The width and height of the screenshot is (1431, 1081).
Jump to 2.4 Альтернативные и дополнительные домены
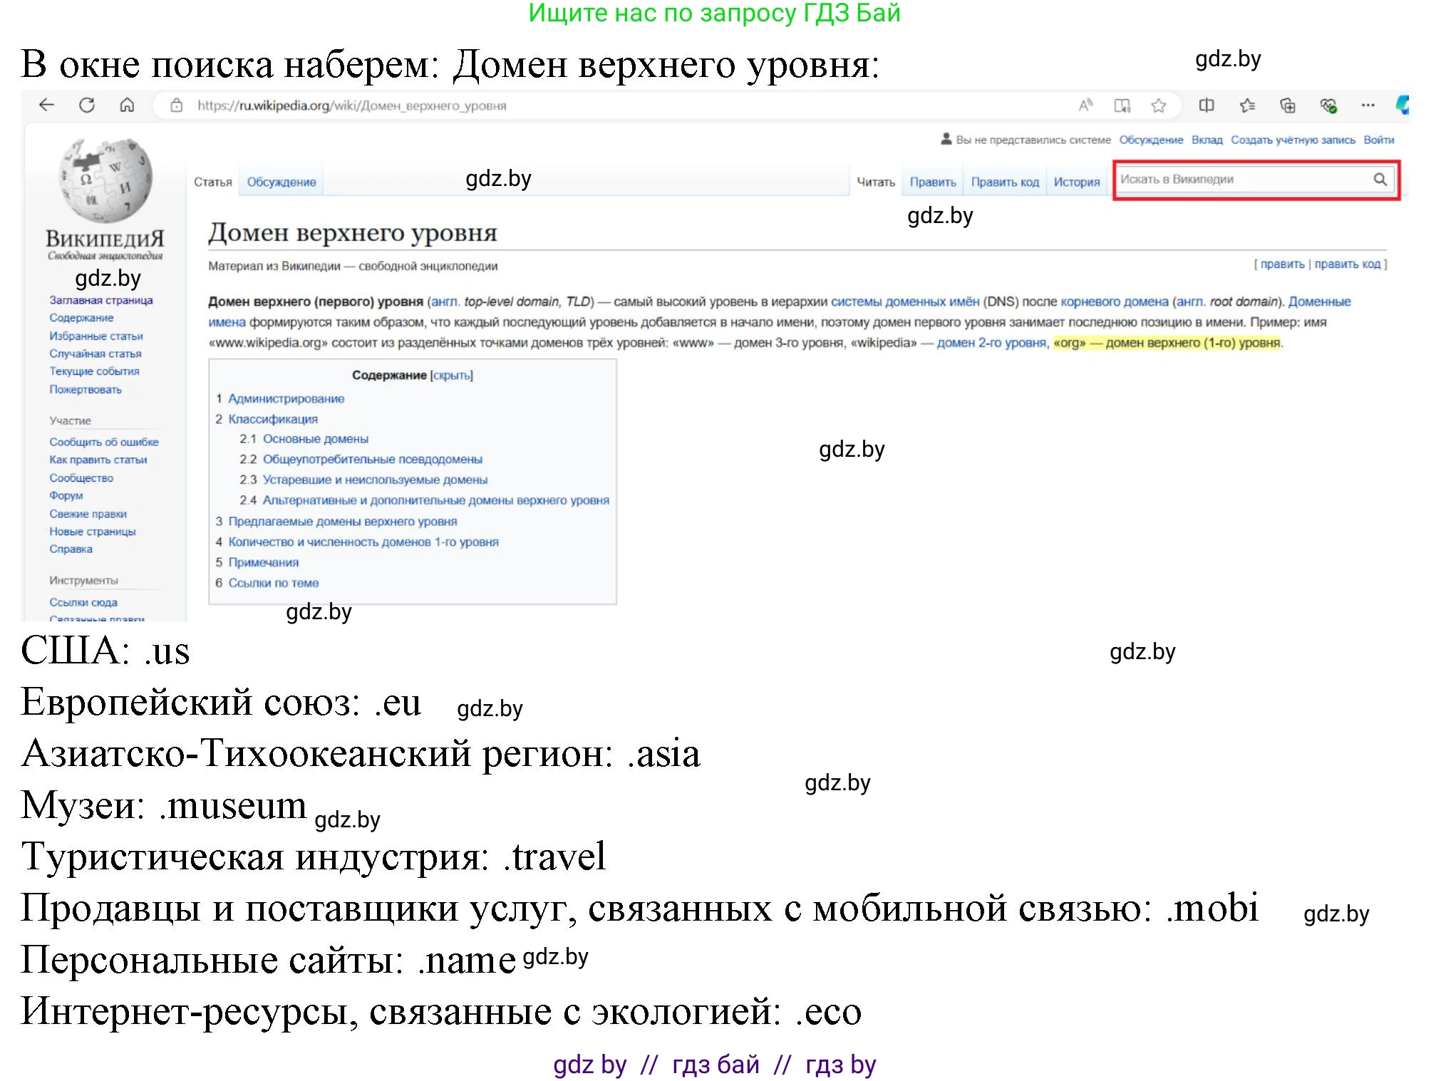pos(436,501)
